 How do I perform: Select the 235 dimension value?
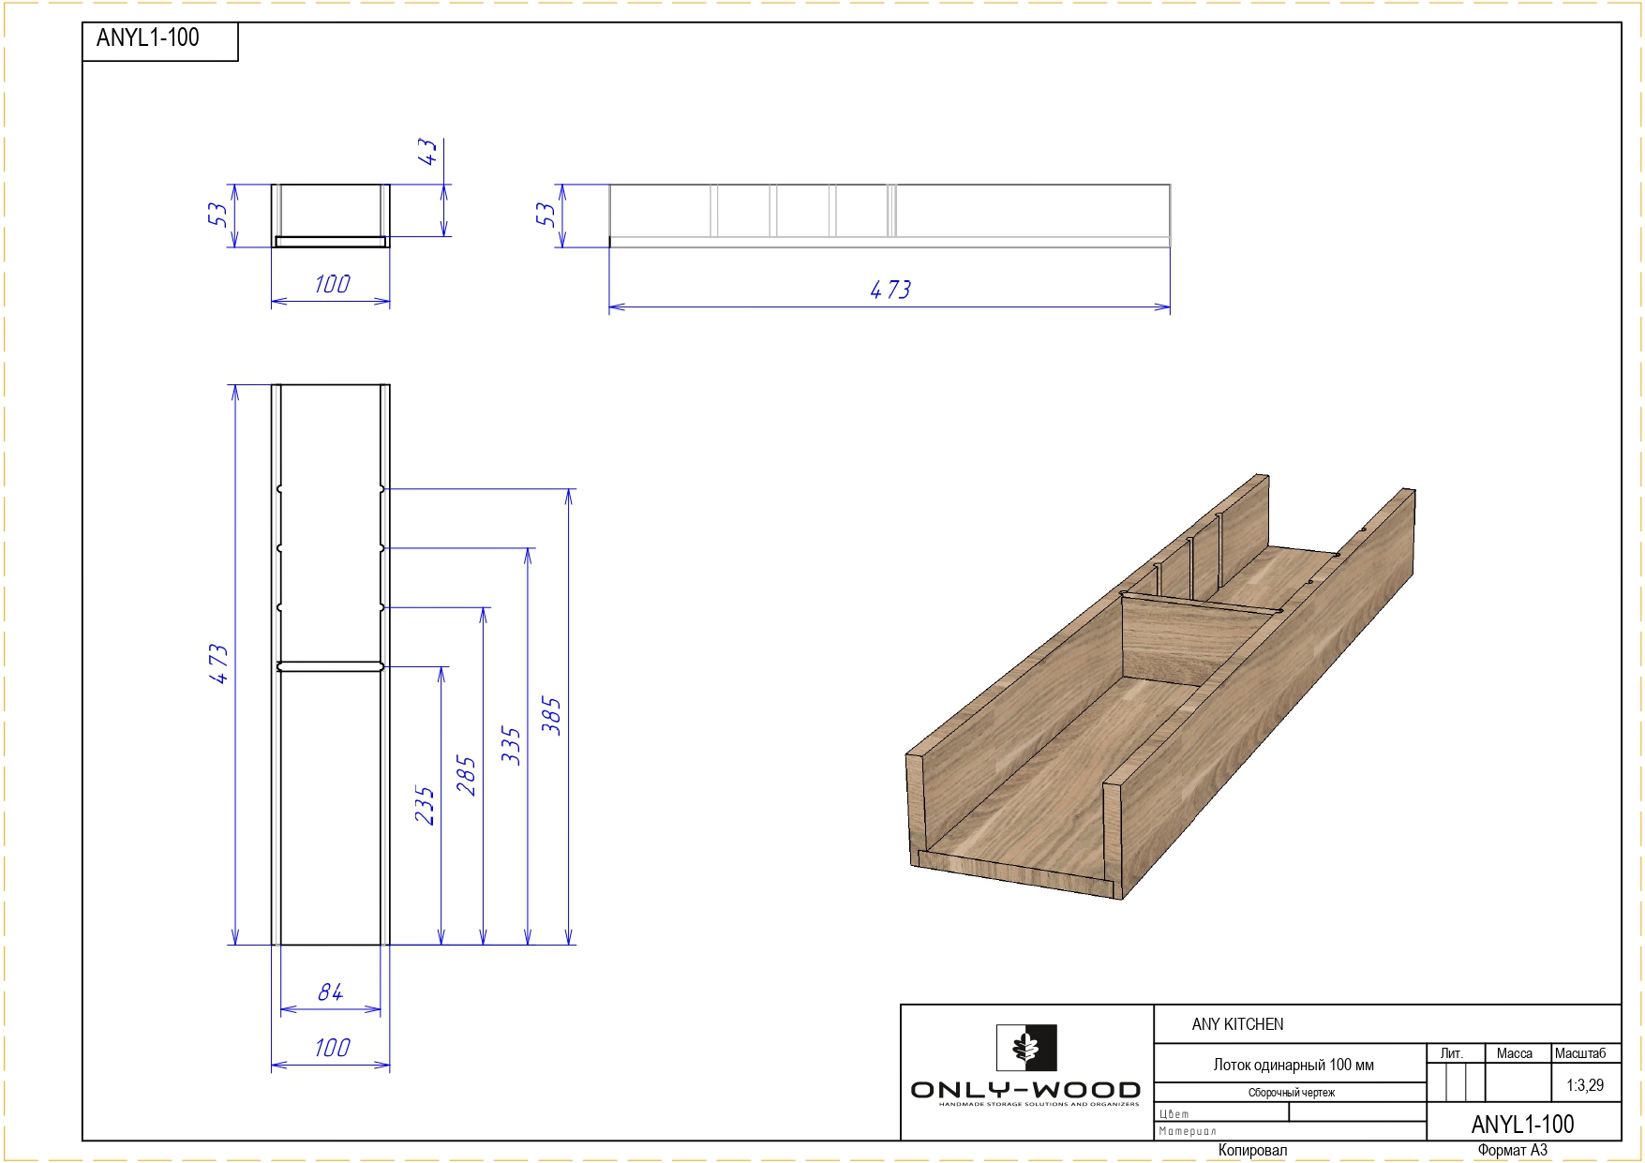(x=425, y=805)
